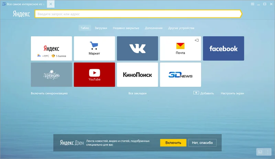Close the current tab with the X icon
275x159 pixels.
[x=51, y=4]
